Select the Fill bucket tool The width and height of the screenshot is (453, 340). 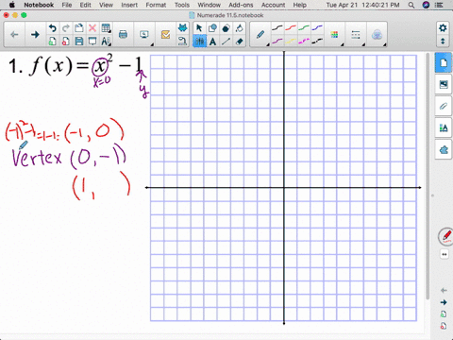[x=240, y=28]
